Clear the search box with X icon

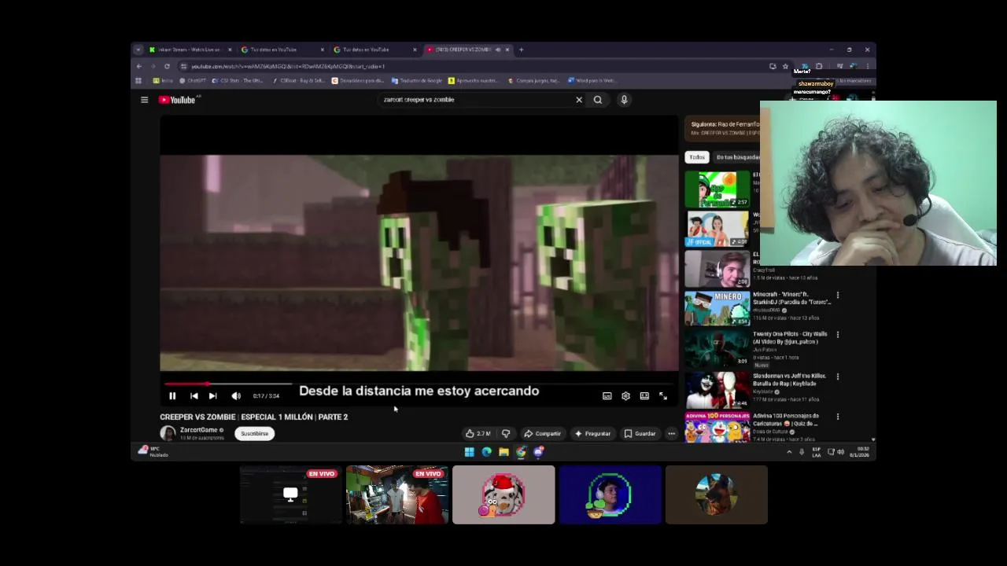pyautogui.click(x=579, y=100)
